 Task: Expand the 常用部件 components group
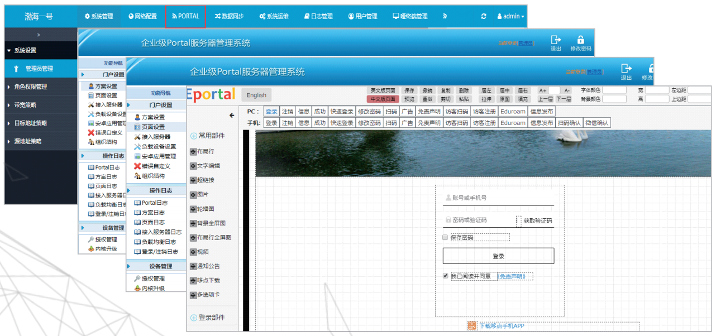point(208,135)
